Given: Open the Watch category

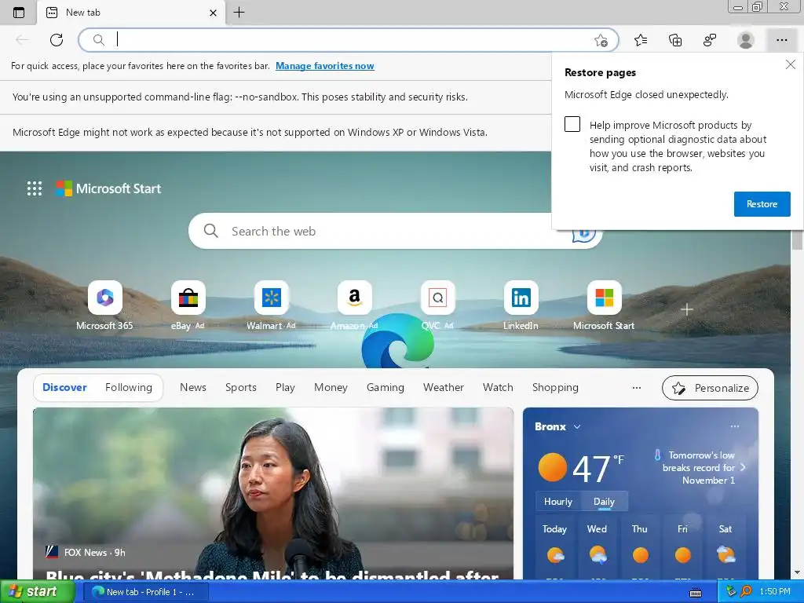Looking at the screenshot, I should [498, 387].
